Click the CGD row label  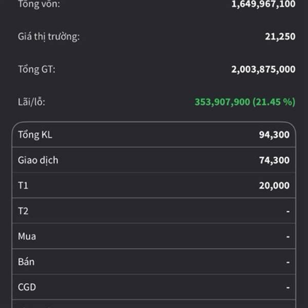(x=27, y=287)
